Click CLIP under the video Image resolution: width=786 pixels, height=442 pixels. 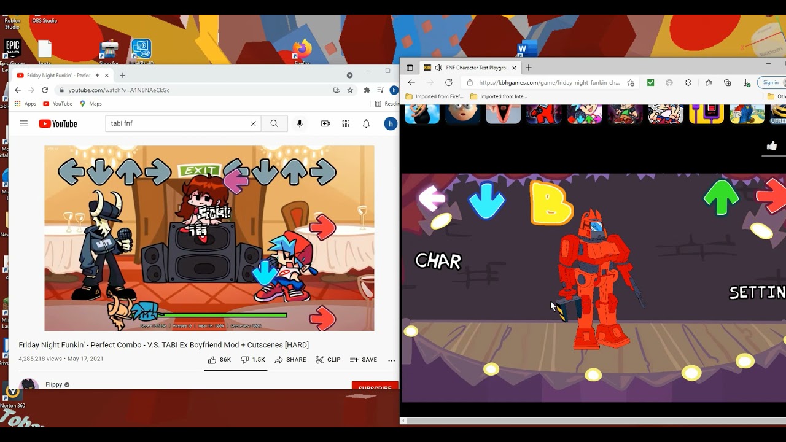click(x=328, y=360)
